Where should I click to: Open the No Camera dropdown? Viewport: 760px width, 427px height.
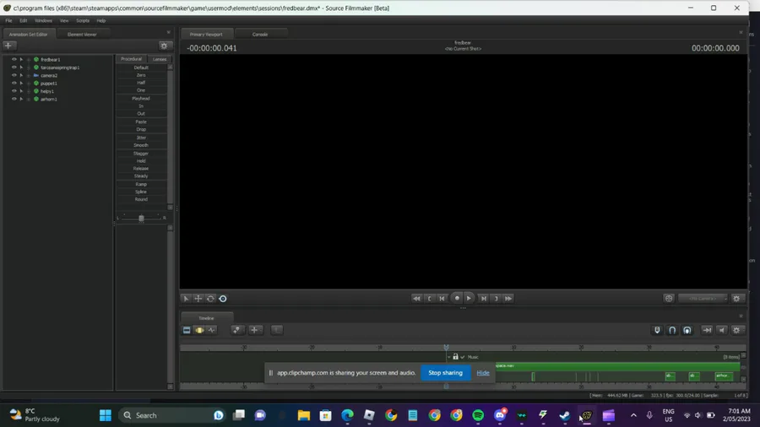pyautogui.click(x=703, y=299)
